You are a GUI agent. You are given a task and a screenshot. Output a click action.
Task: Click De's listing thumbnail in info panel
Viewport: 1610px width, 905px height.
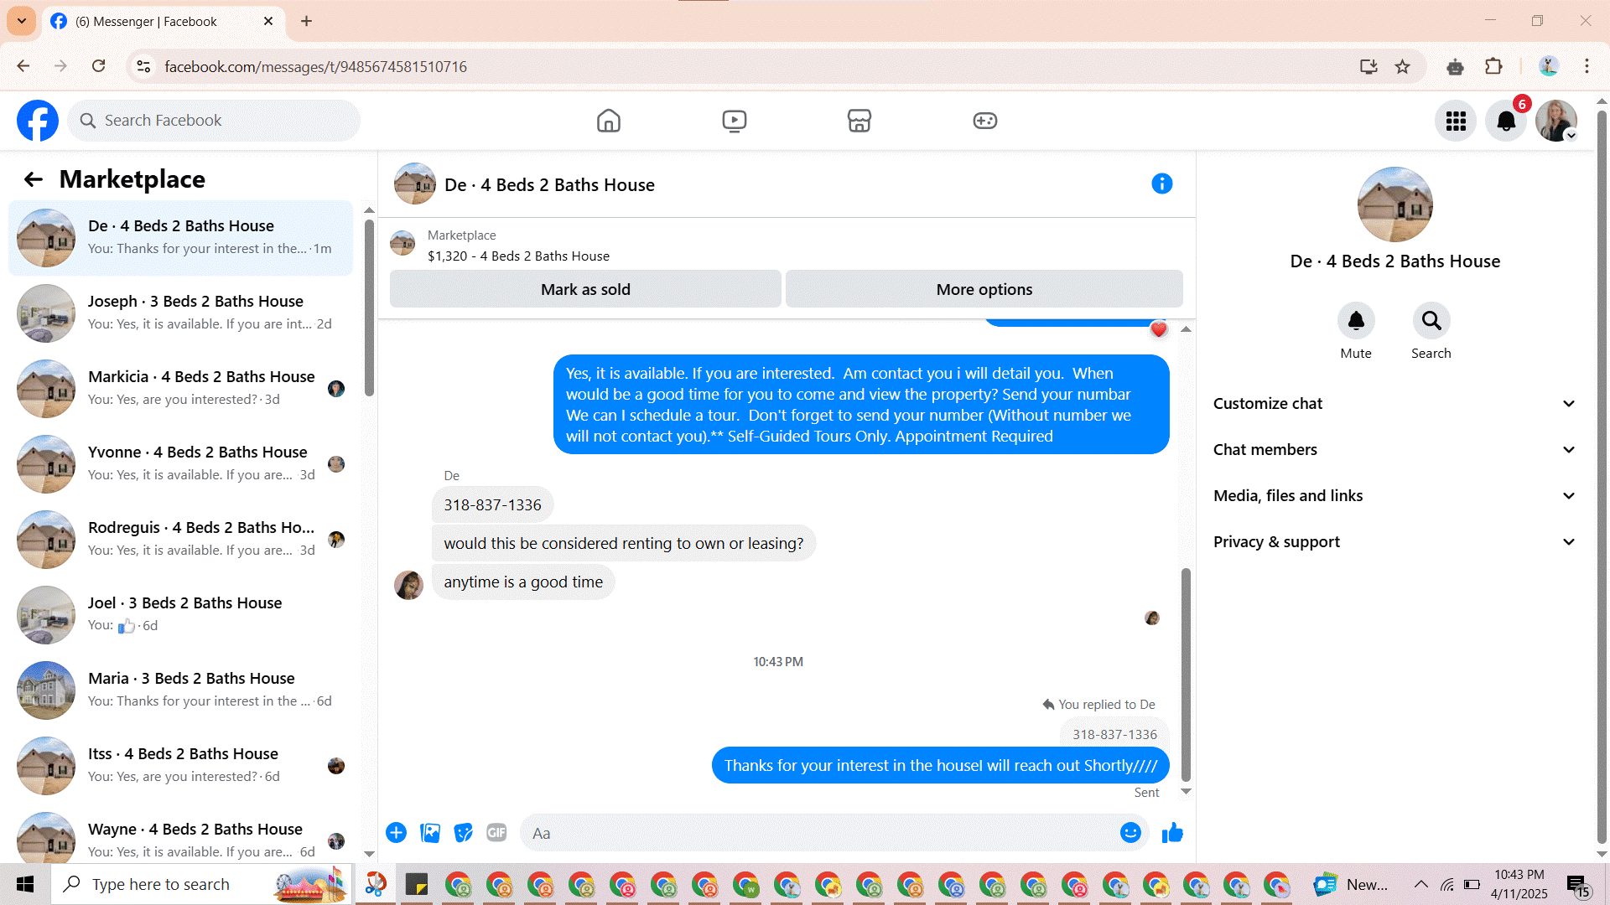(1395, 204)
